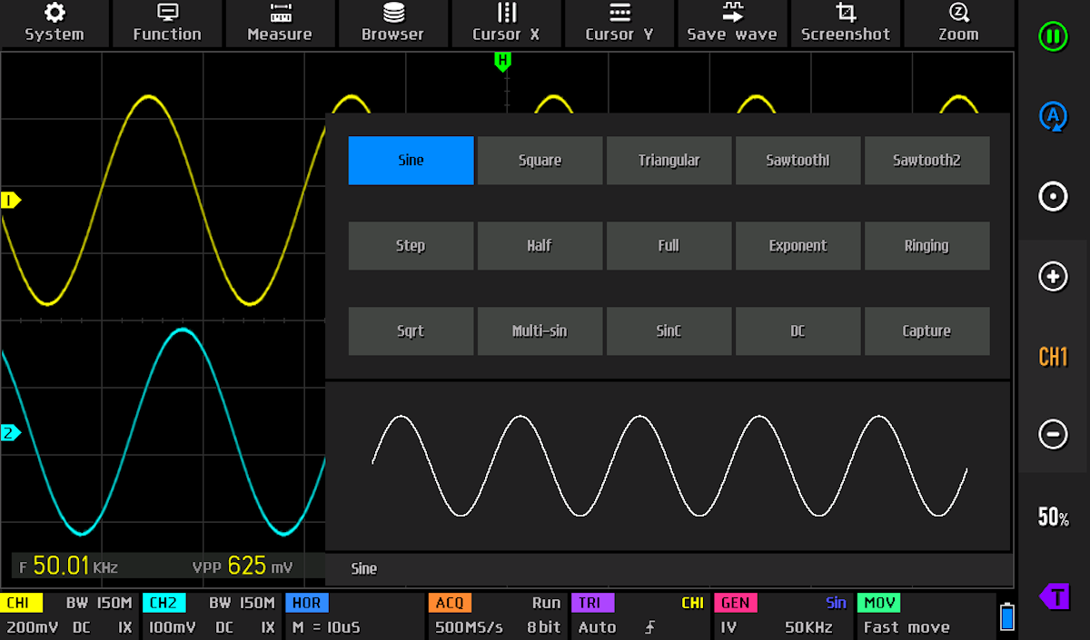Tap the blue Auto-set icon

(x=1053, y=117)
